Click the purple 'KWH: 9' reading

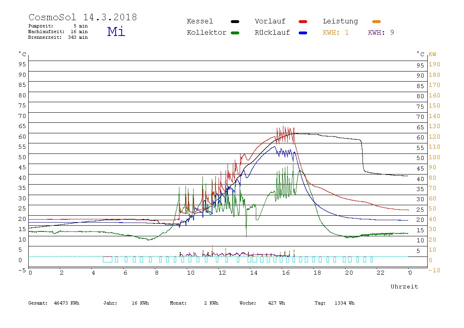(381, 33)
